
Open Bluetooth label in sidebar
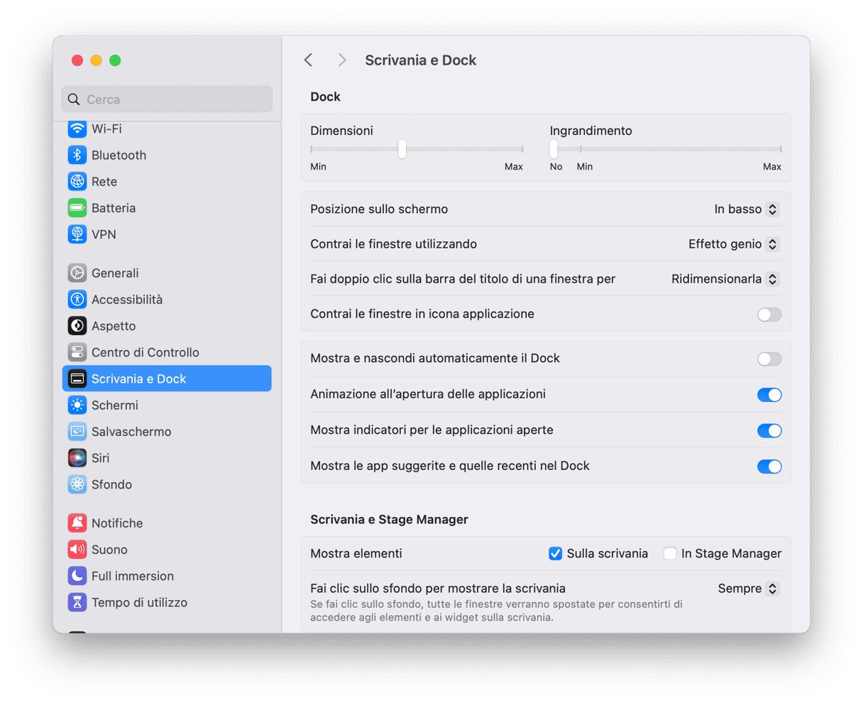119,155
